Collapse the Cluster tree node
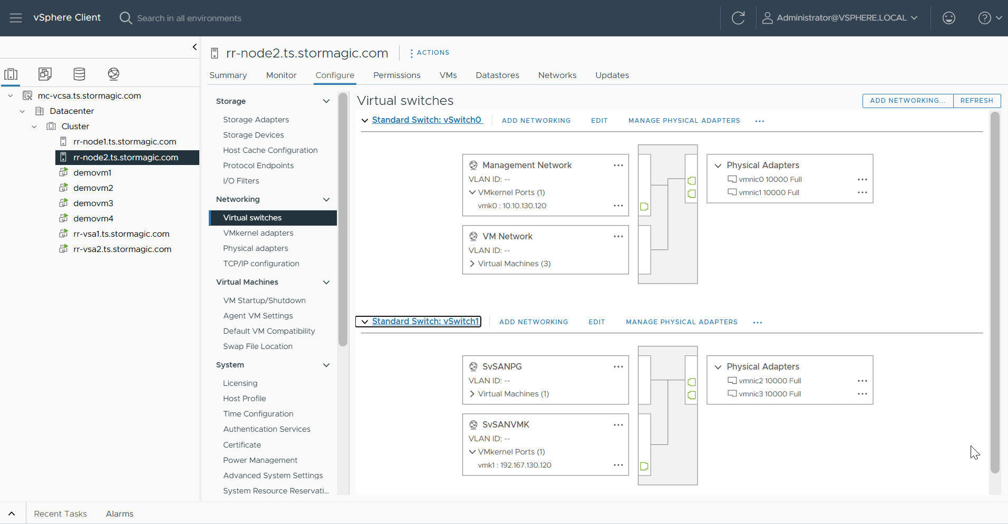The height and width of the screenshot is (524, 1008). [34, 127]
